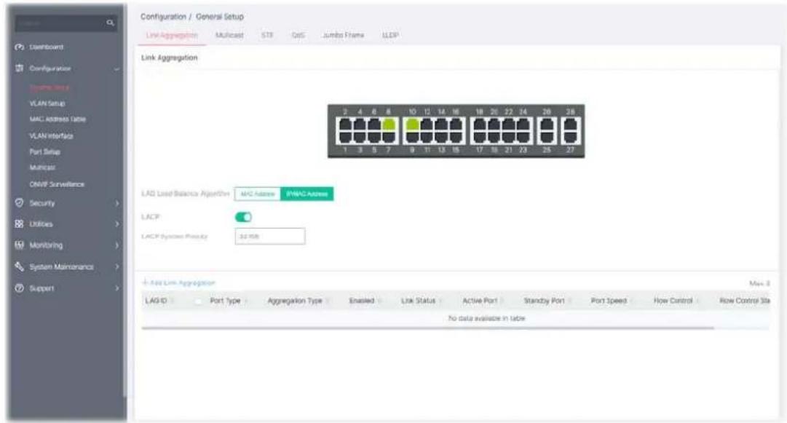The height and width of the screenshot is (423, 787).
Task: Tick the select-all checkbox in table header
Action: tap(198, 301)
